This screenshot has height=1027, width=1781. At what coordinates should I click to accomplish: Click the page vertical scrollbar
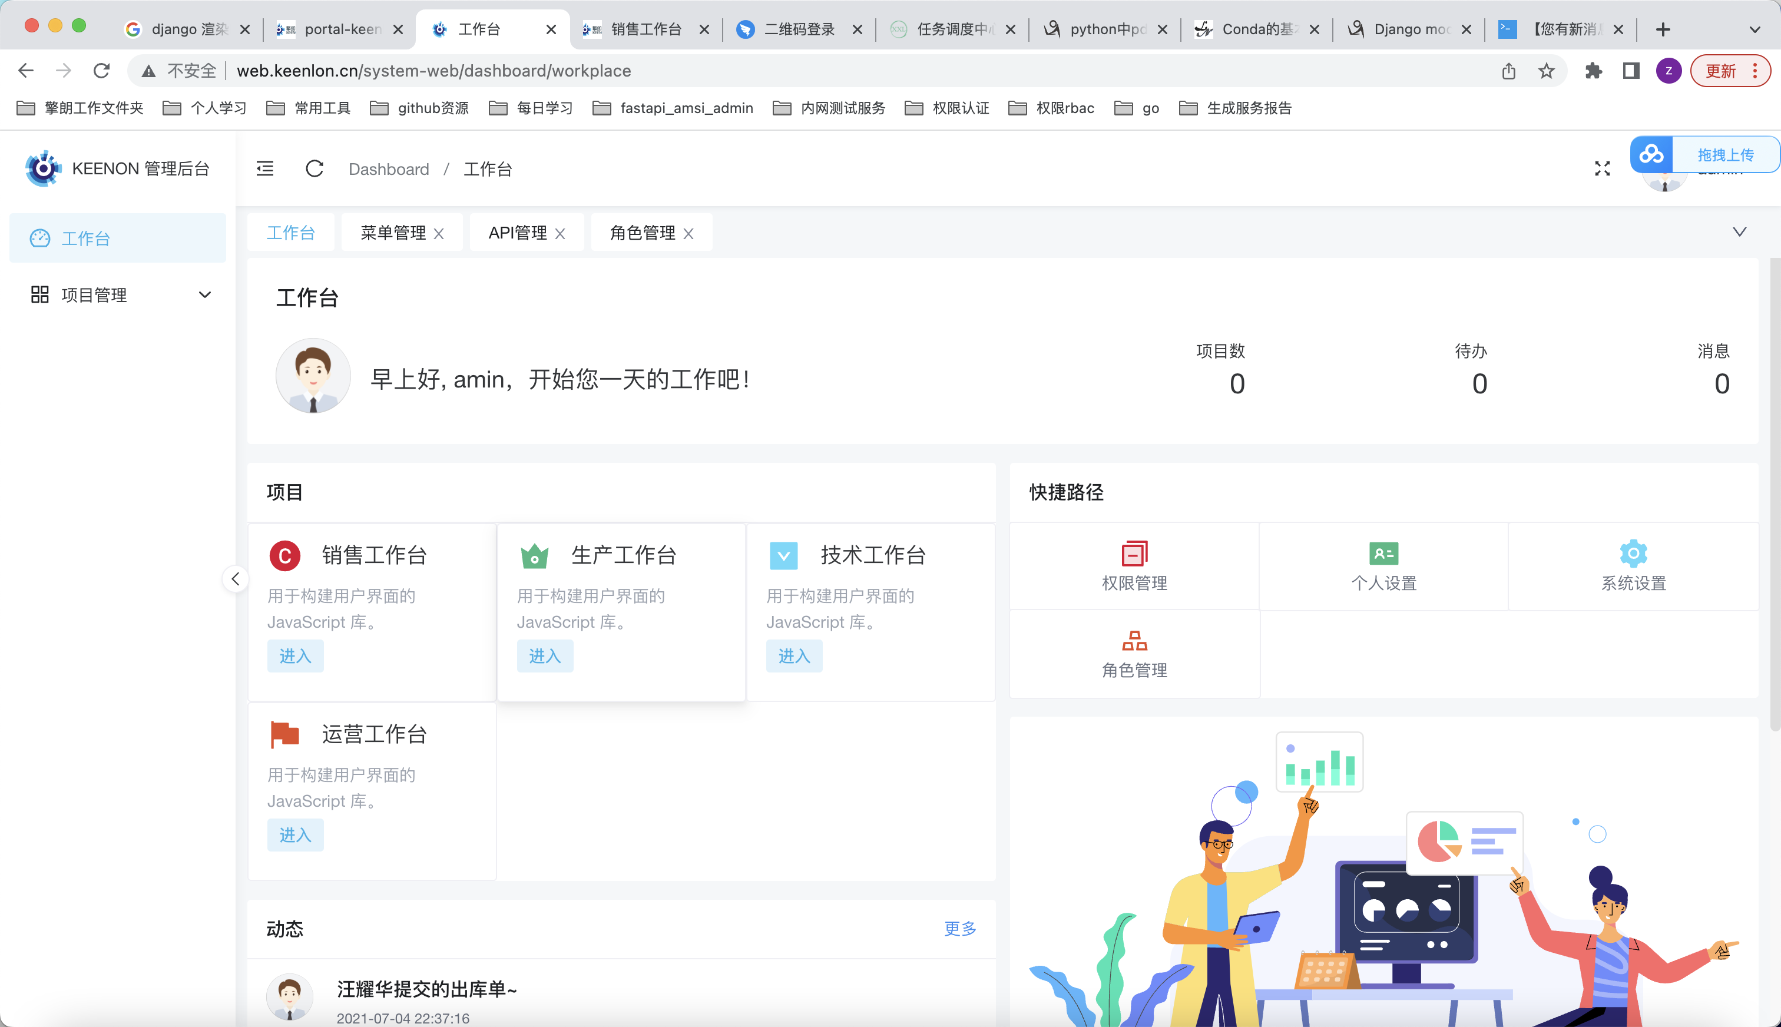coord(1775,493)
